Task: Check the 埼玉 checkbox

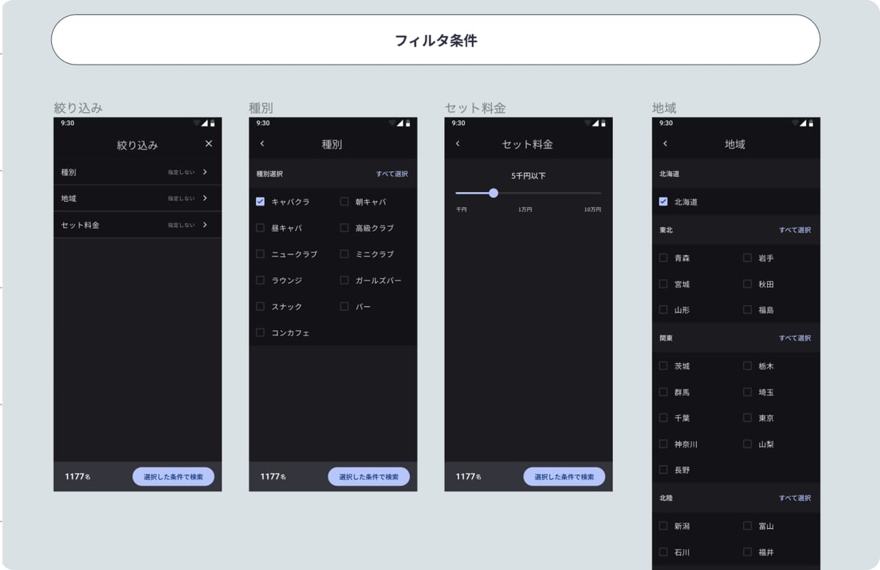Action: coord(747,392)
